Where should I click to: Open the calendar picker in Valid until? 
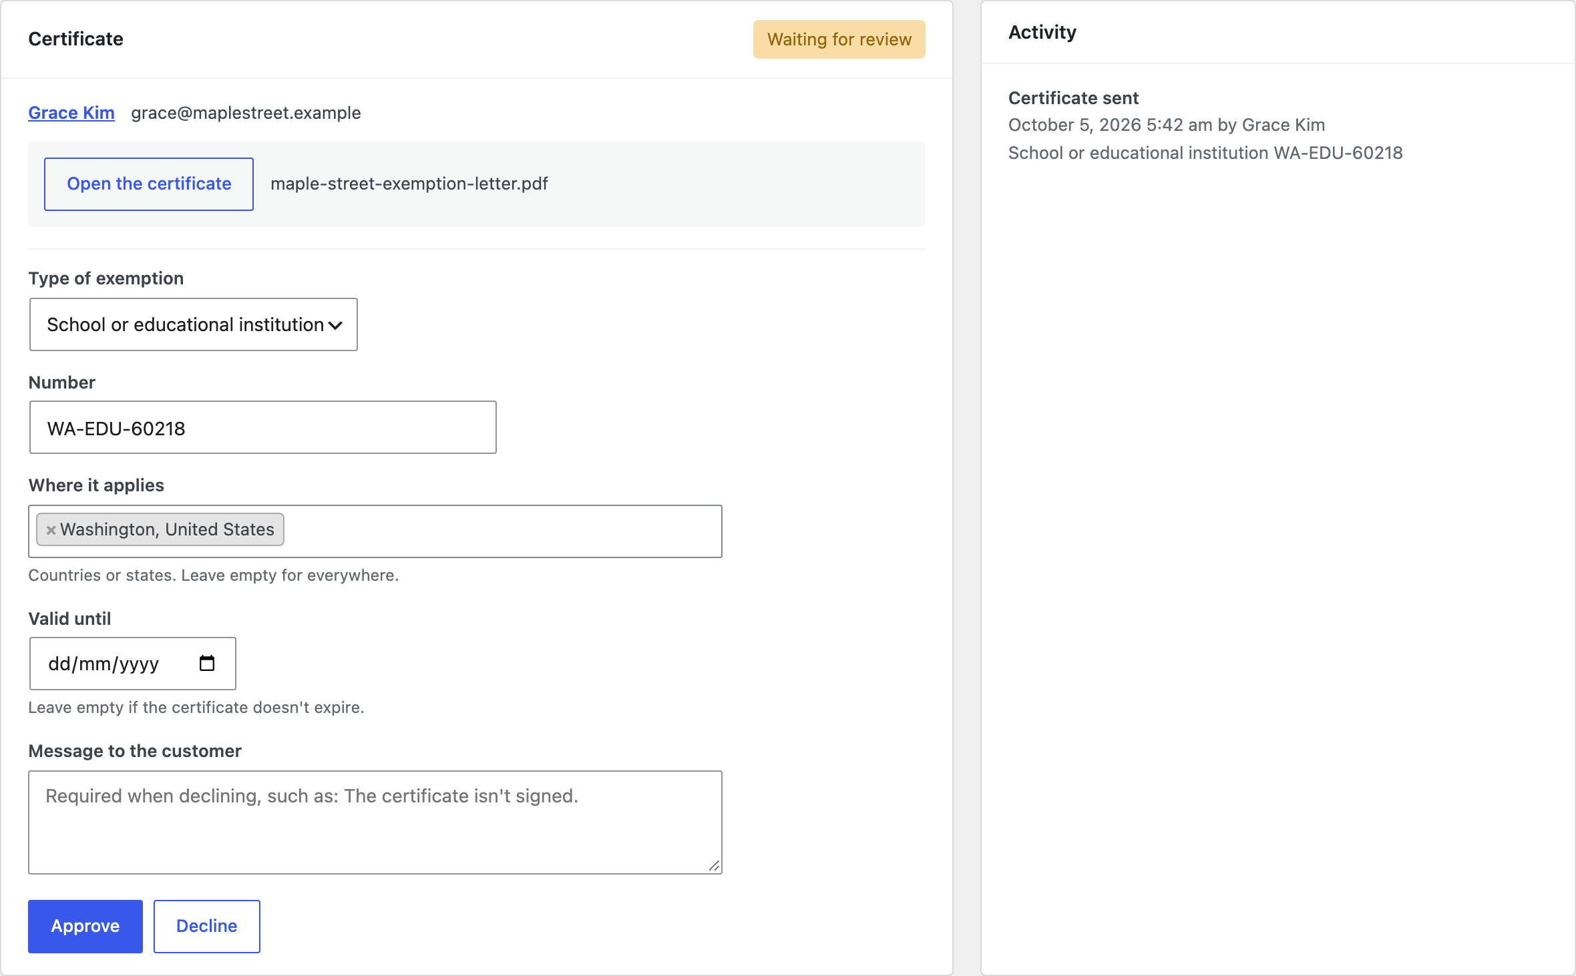207,663
